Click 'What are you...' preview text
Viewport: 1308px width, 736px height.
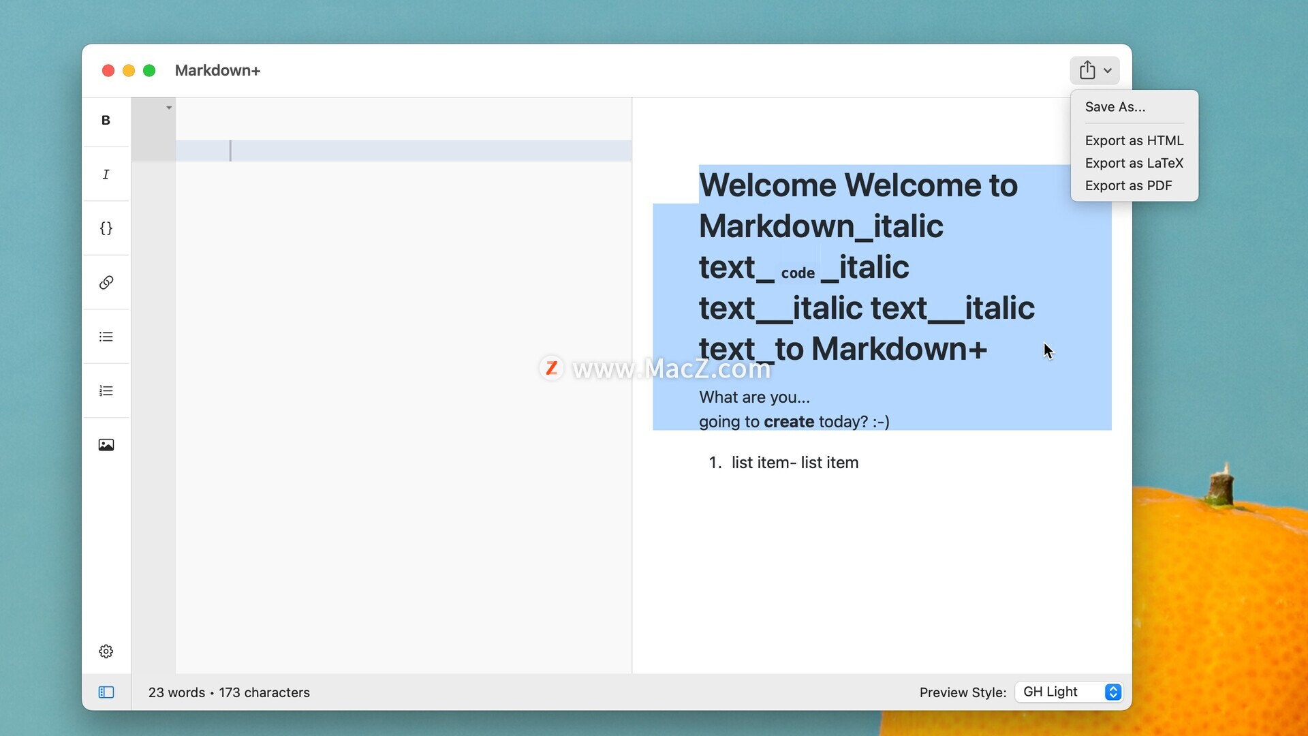(x=754, y=397)
